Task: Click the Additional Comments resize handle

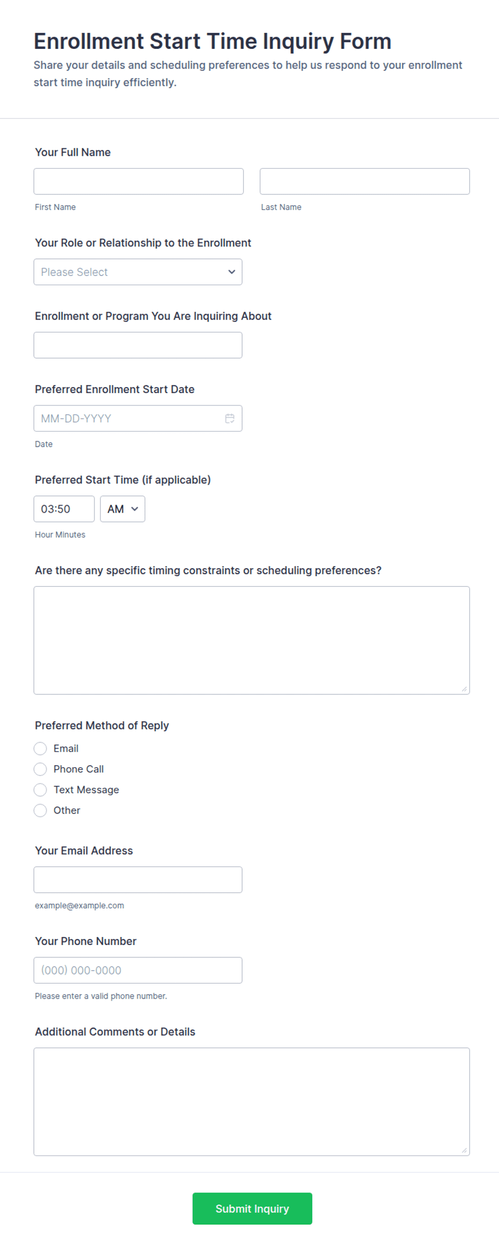Action: (464, 1150)
